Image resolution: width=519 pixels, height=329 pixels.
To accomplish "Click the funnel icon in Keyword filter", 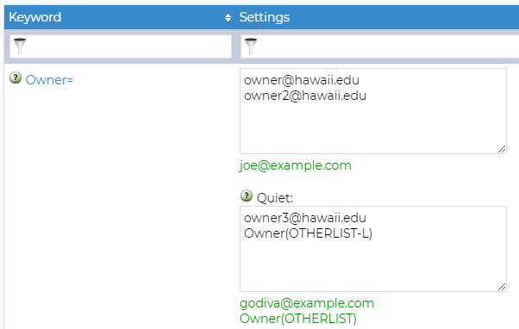I will (x=20, y=47).
